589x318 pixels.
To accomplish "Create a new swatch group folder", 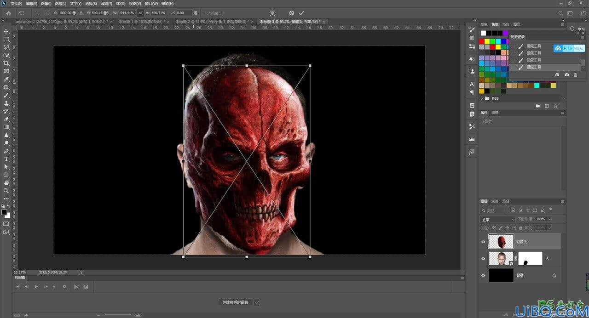I will point(537,106).
